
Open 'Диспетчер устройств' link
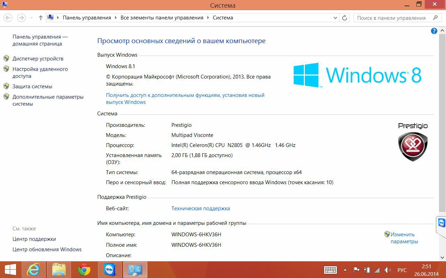click(38, 59)
